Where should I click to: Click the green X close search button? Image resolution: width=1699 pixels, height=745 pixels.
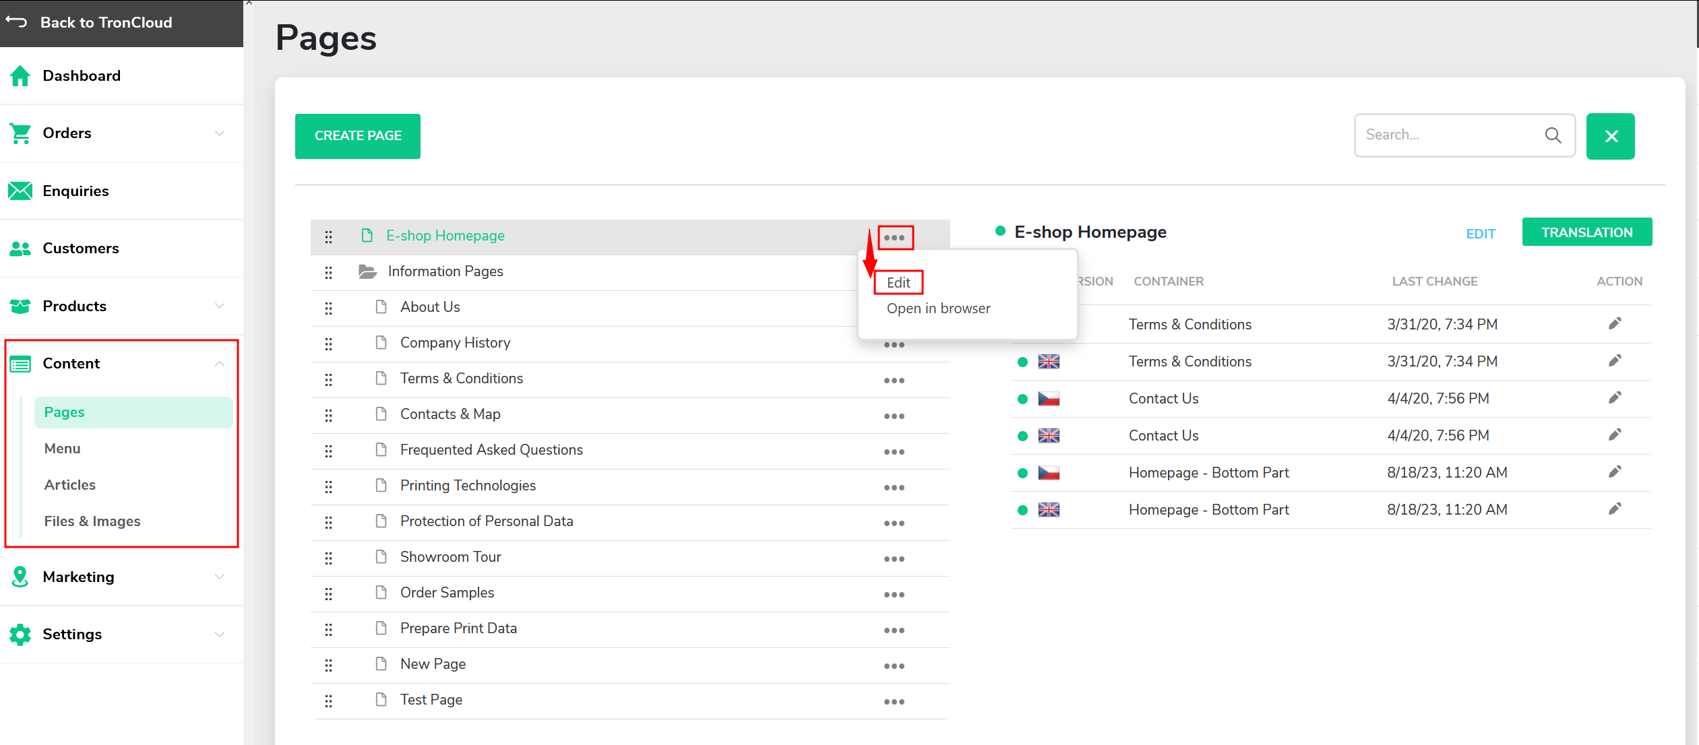(1611, 136)
